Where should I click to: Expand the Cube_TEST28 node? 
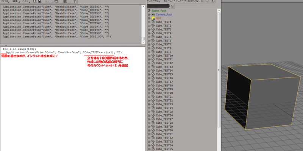click(149, 123)
